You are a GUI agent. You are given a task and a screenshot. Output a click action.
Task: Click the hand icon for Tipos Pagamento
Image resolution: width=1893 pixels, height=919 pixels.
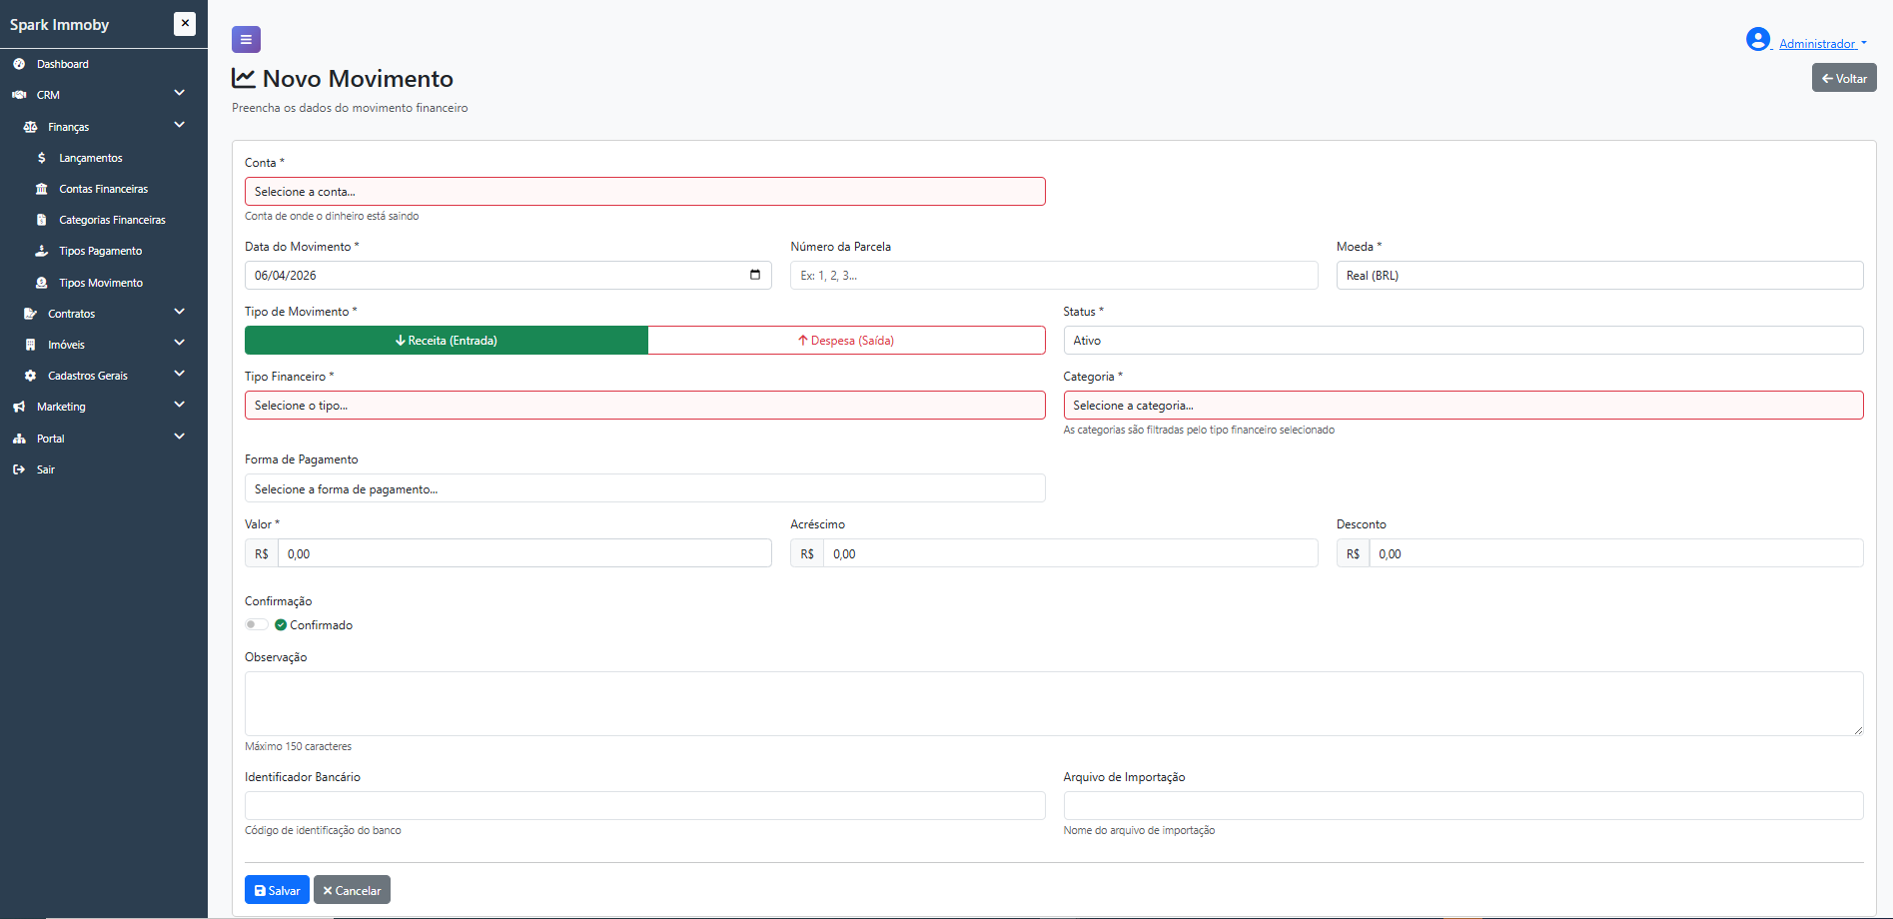(x=41, y=251)
